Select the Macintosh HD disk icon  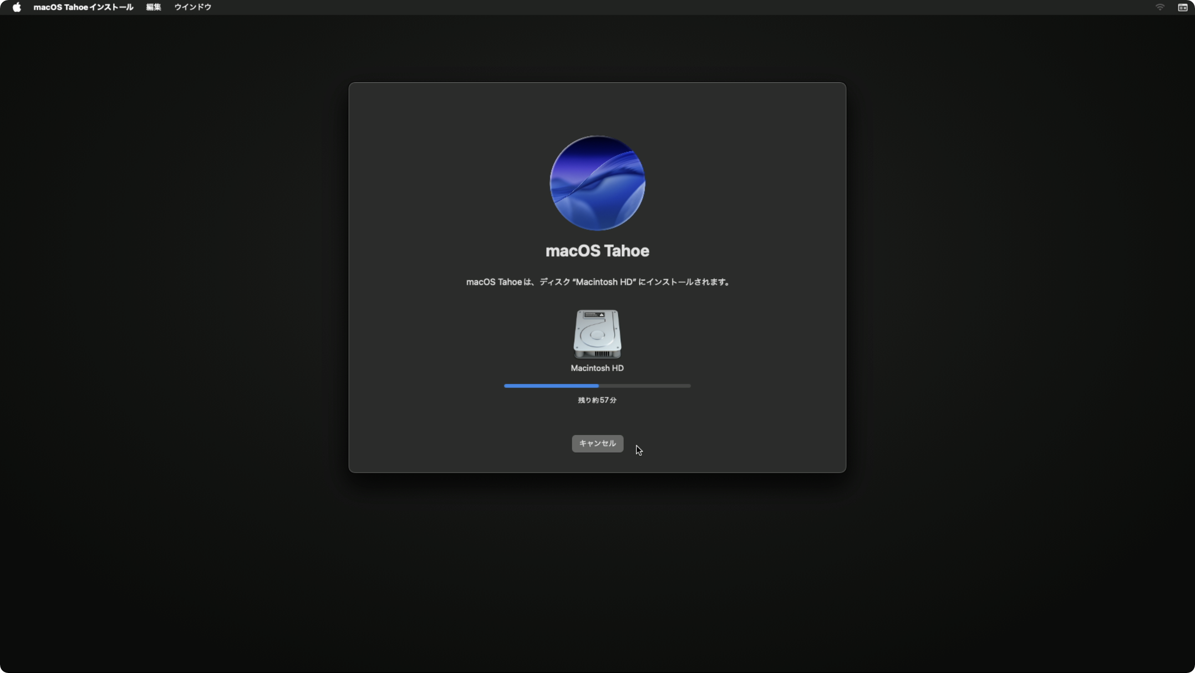(597, 334)
